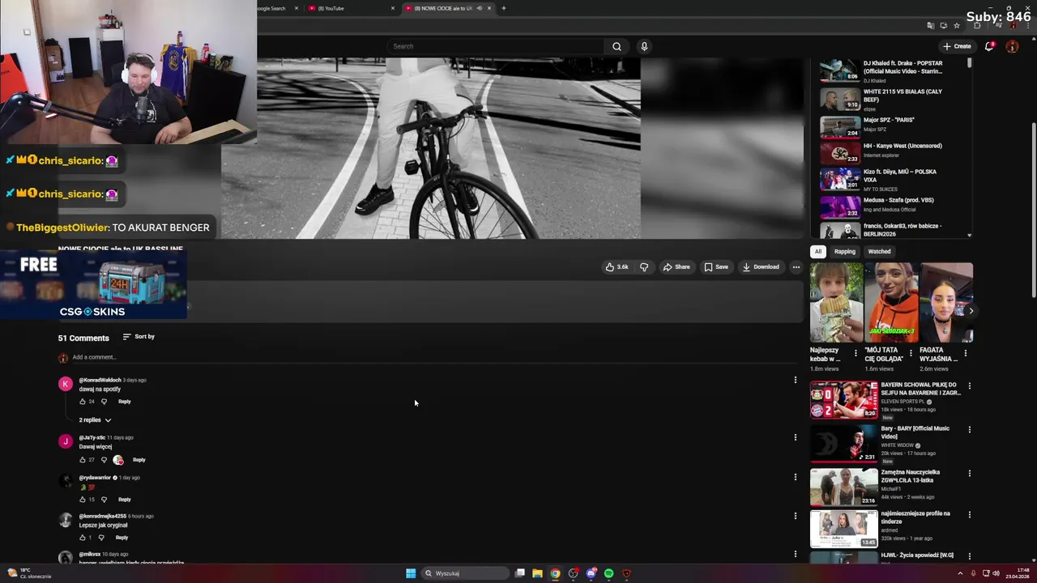Open Spotify from the taskbar
Viewport: 1037px width, 583px height.
(x=608, y=573)
